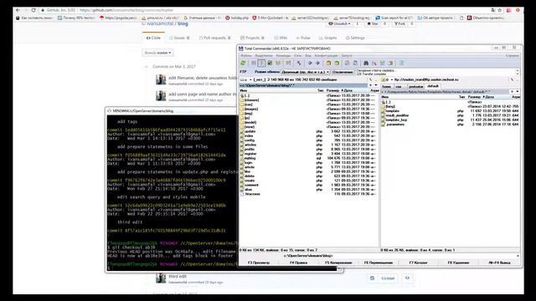The width and height of the screenshot is (536, 301).
Task: Click the Chrome back arrow
Action: click(x=18, y=10)
